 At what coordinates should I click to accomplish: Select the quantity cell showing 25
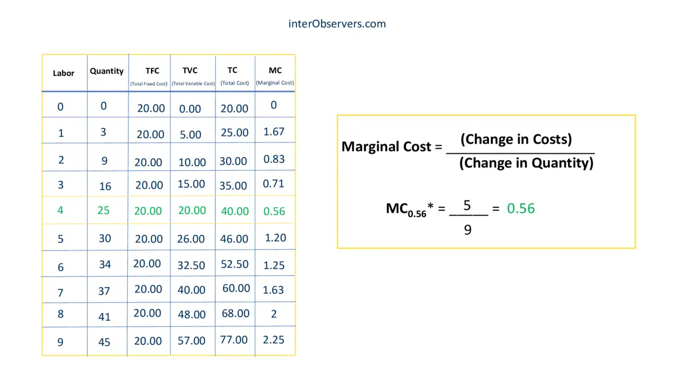click(x=104, y=210)
